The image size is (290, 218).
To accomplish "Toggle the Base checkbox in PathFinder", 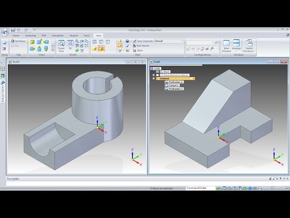I will coord(158,72).
